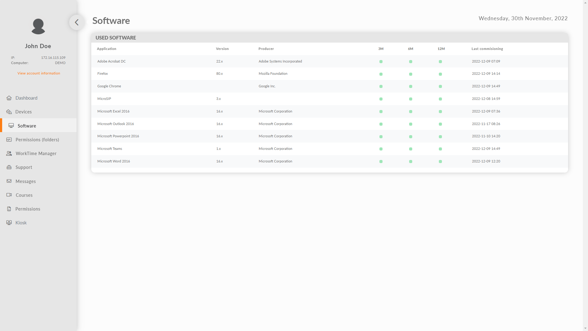Go to Courses in the sidebar
The width and height of the screenshot is (588, 331).
[38, 195]
